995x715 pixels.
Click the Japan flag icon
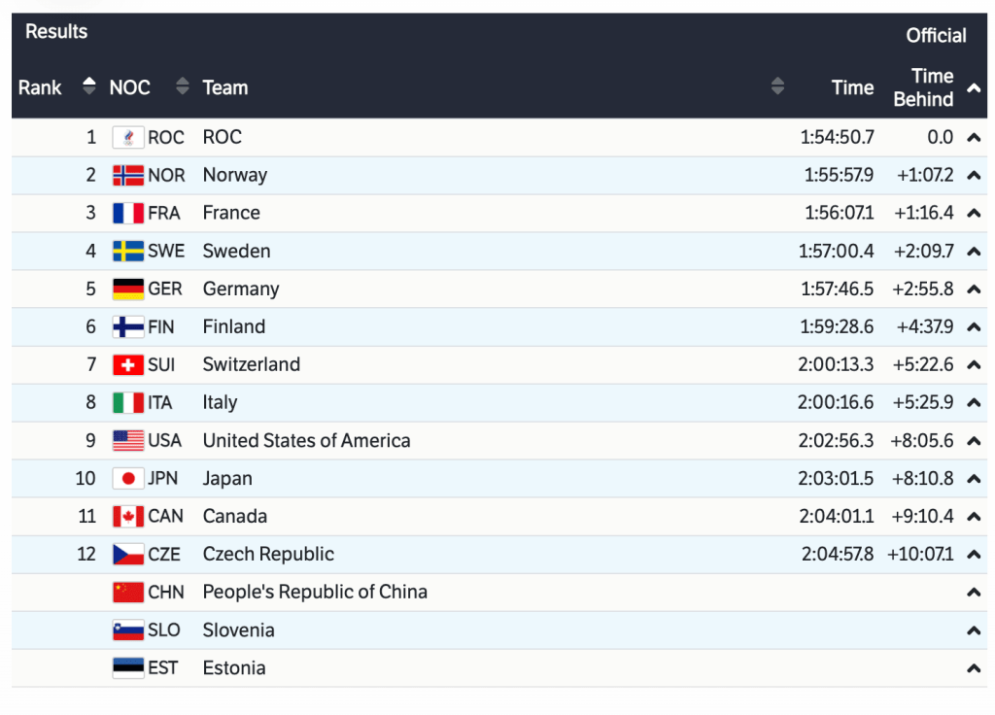coord(128,479)
